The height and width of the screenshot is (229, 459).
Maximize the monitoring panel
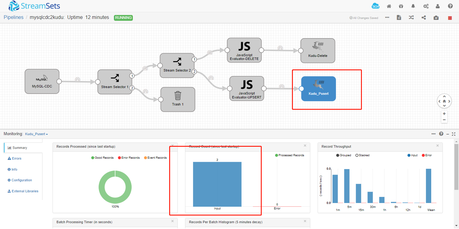pos(454,134)
